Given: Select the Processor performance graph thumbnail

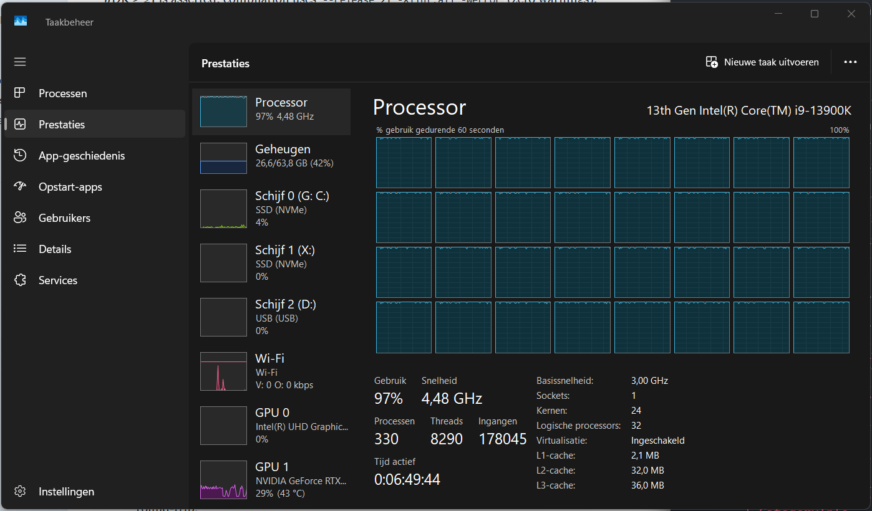Looking at the screenshot, I should coord(223,112).
